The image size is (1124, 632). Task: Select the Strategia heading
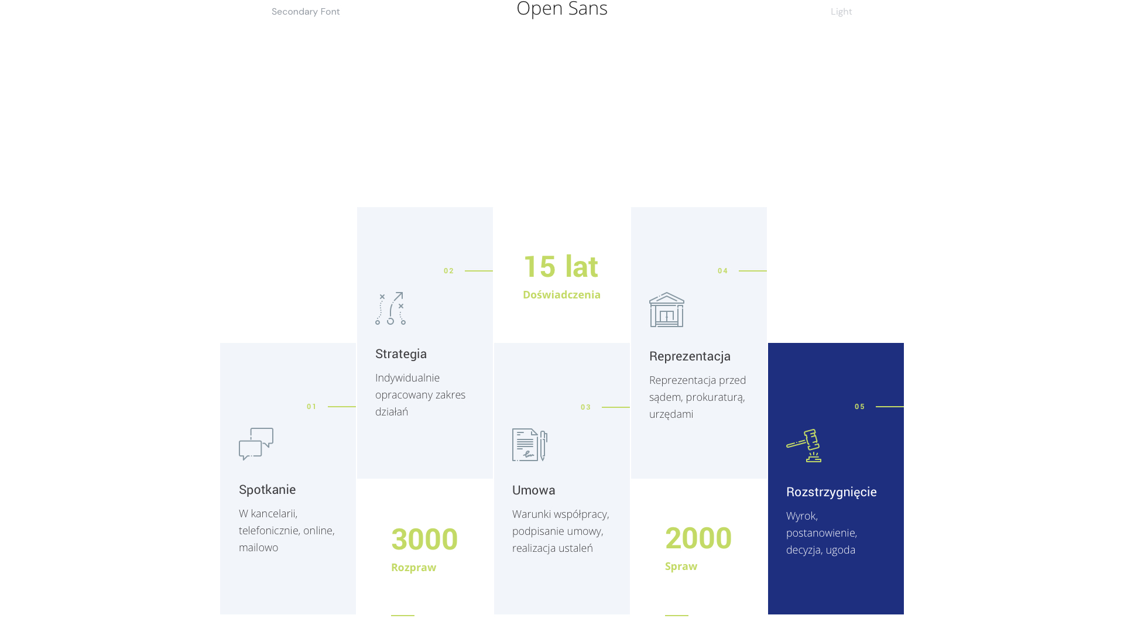[x=401, y=354]
